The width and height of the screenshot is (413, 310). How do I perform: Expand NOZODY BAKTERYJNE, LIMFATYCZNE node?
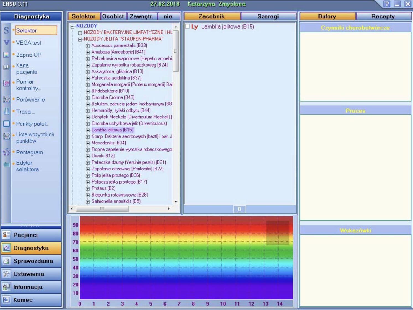[80, 33]
